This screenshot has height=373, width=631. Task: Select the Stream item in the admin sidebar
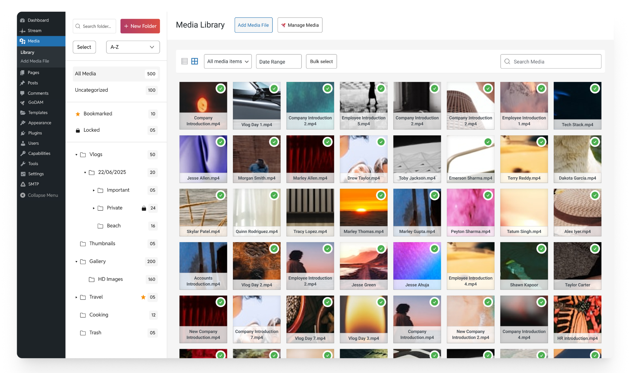coord(34,30)
